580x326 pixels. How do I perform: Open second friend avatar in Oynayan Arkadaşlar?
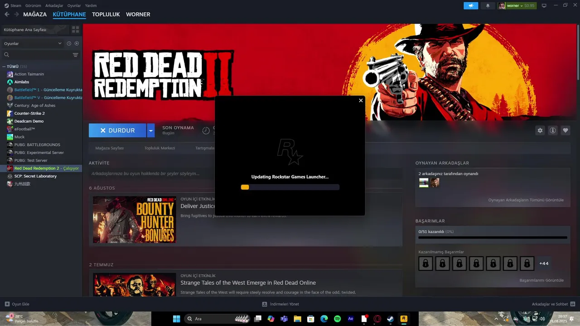tap(435, 182)
